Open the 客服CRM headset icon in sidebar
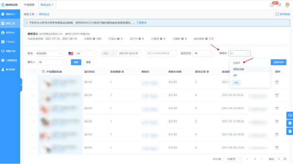Viewport: 293px width, 164px height. (x=3, y=51)
